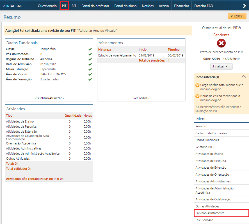249x224 pixels.
Task: Click the PIT20191 badge button
Action: tap(237, 16)
